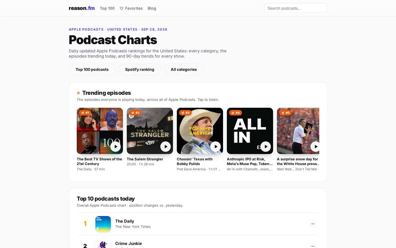Play the Anthropic IPO at Risk episode
Image resolution: width=396 pixels, height=248 pixels.
pyautogui.click(x=266, y=147)
